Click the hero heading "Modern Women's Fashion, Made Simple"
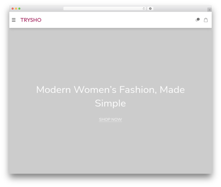 pos(110,96)
